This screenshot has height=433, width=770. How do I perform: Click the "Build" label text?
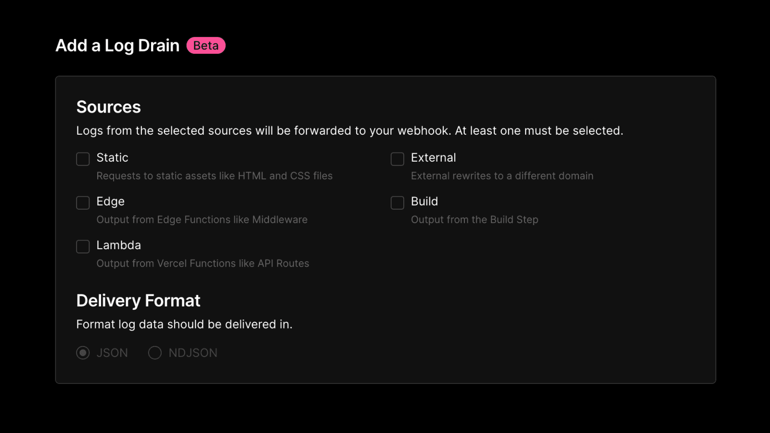424,202
